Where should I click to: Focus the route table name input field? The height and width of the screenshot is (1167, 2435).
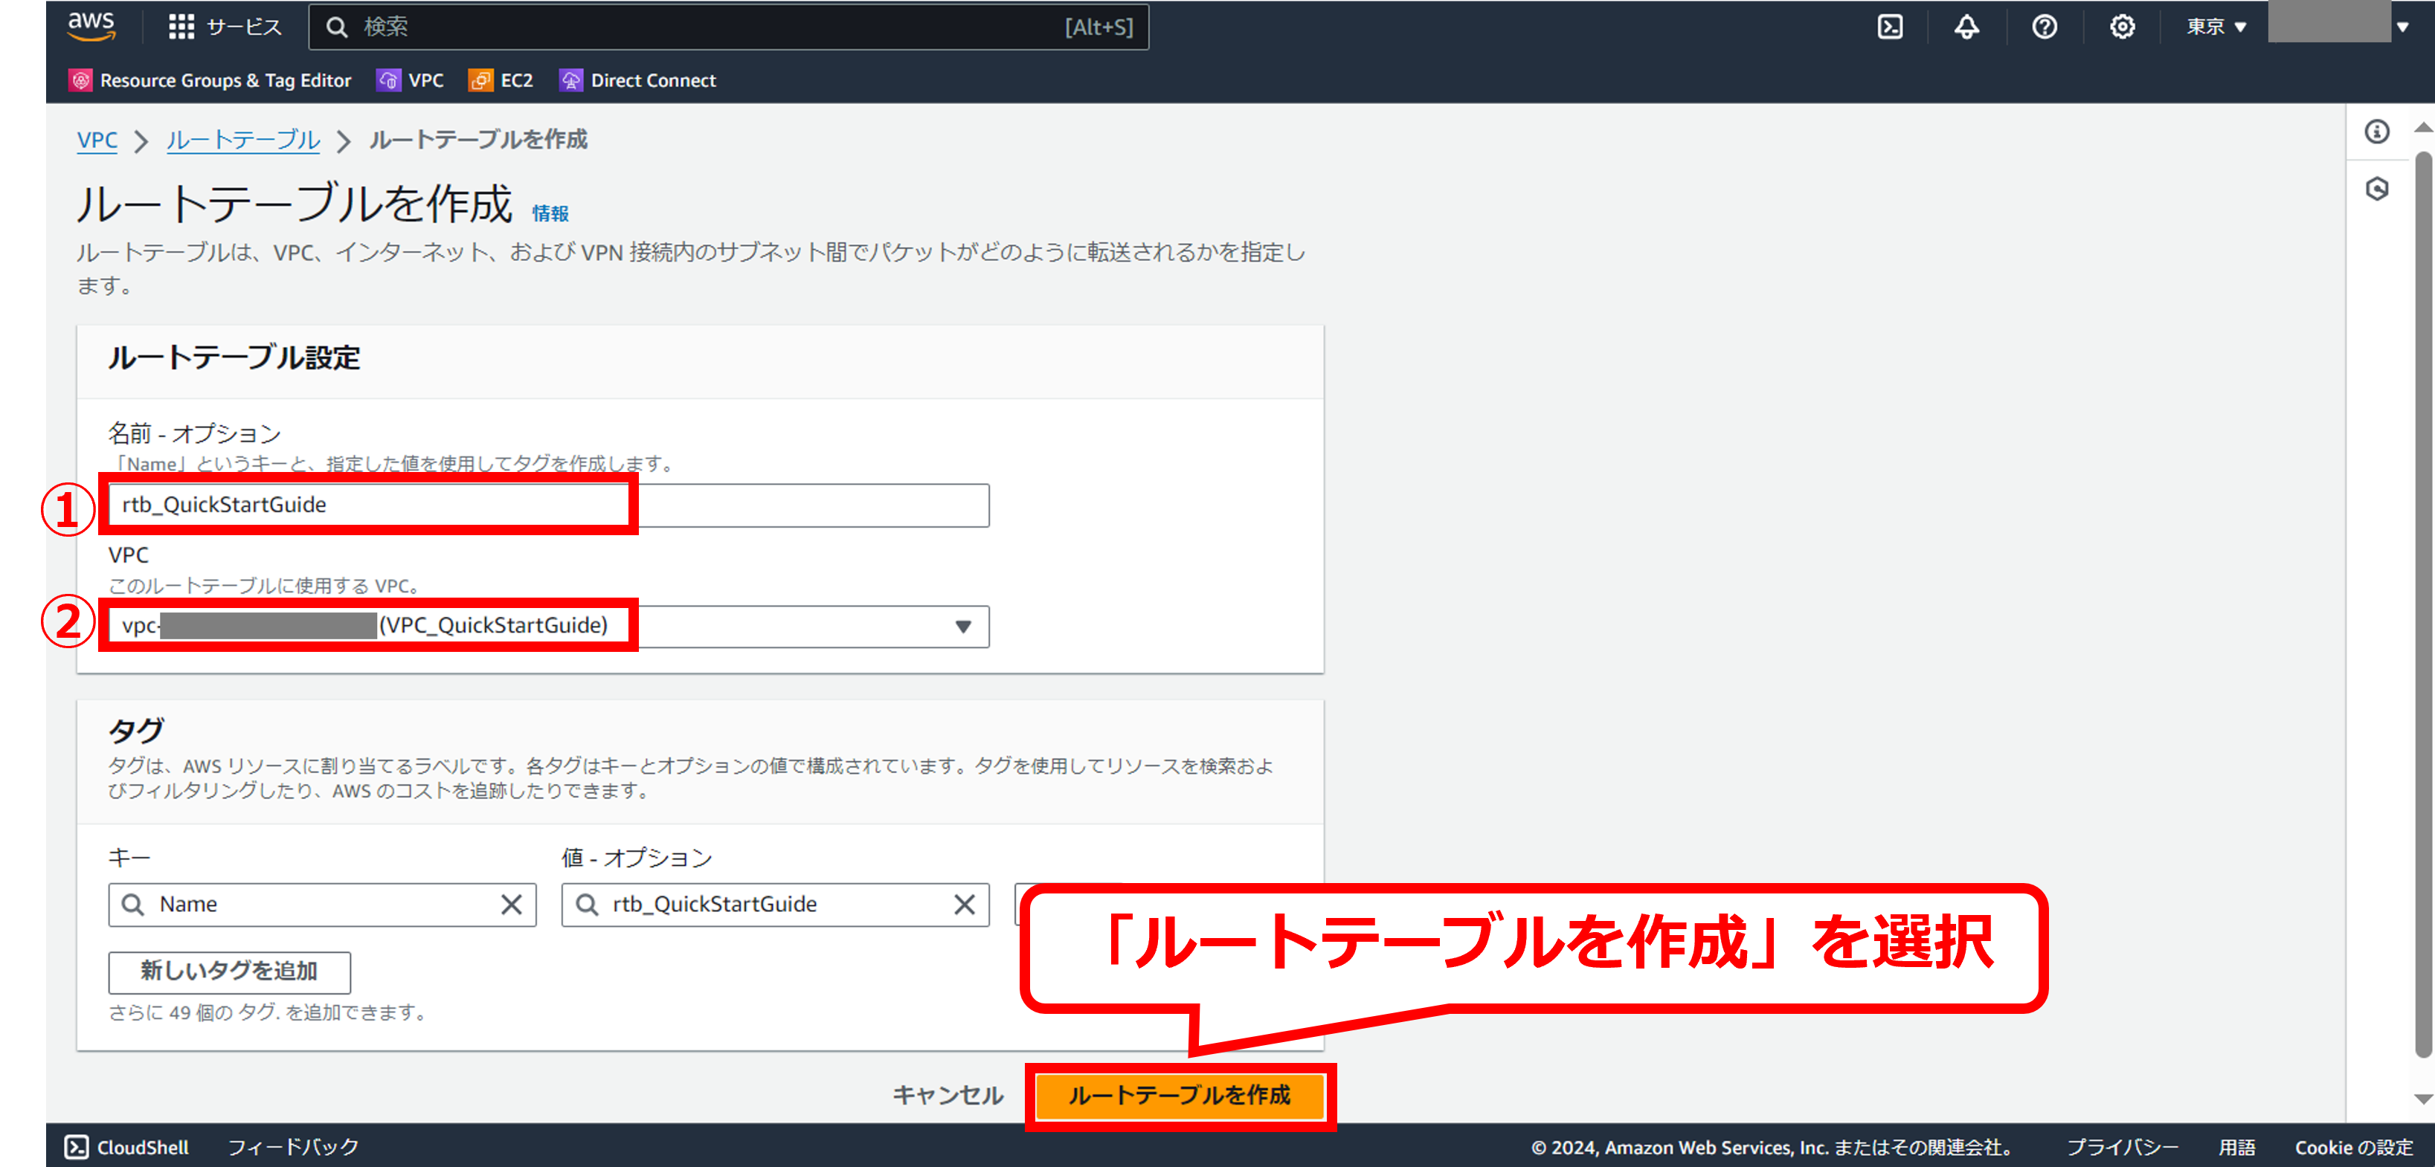[548, 505]
